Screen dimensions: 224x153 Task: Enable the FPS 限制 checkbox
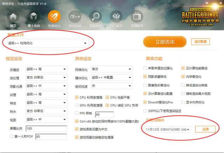[77, 113]
